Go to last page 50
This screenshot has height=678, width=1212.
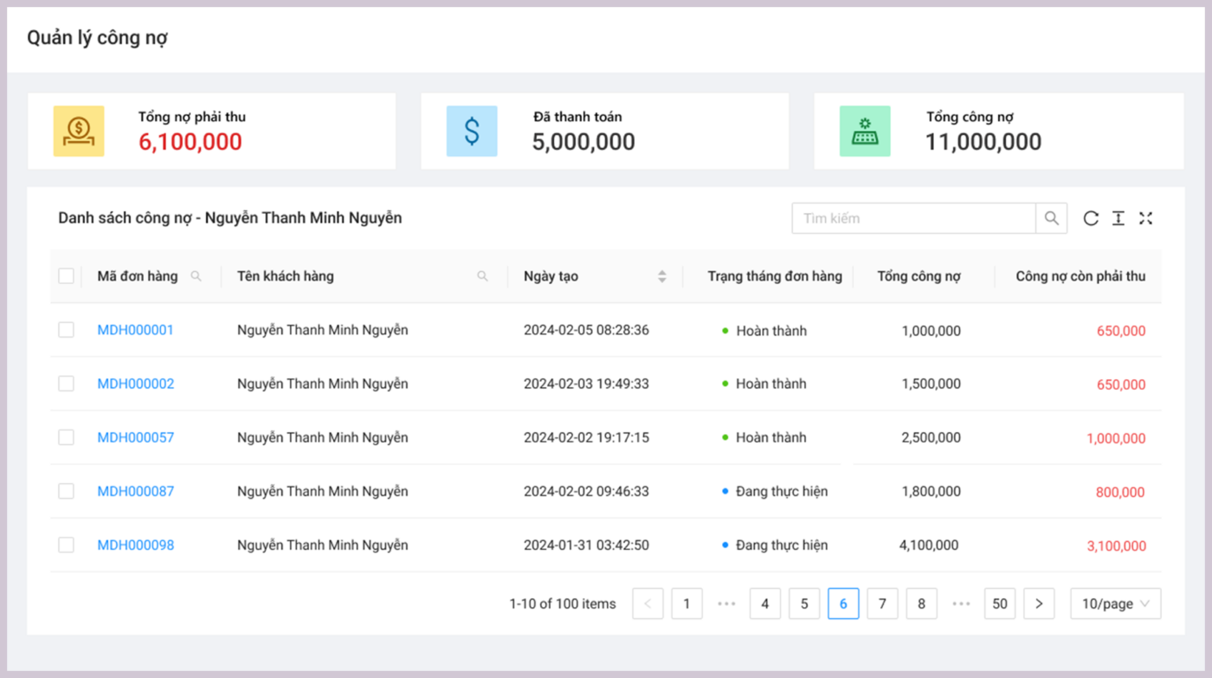pos(1000,604)
